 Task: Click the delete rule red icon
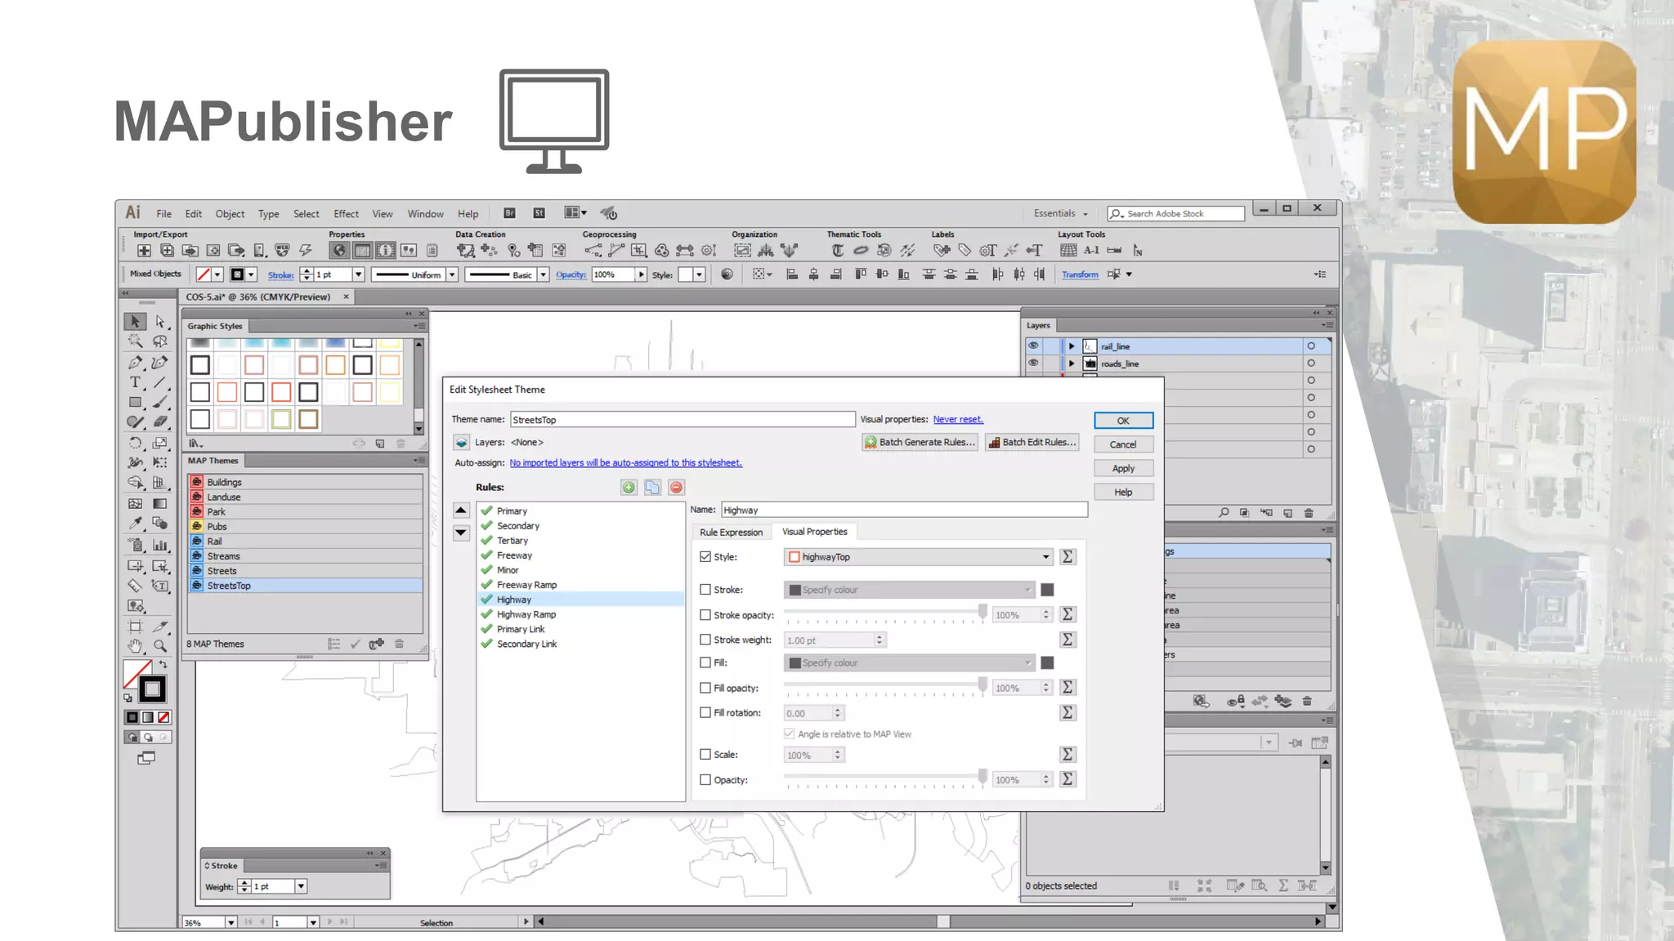pos(676,488)
